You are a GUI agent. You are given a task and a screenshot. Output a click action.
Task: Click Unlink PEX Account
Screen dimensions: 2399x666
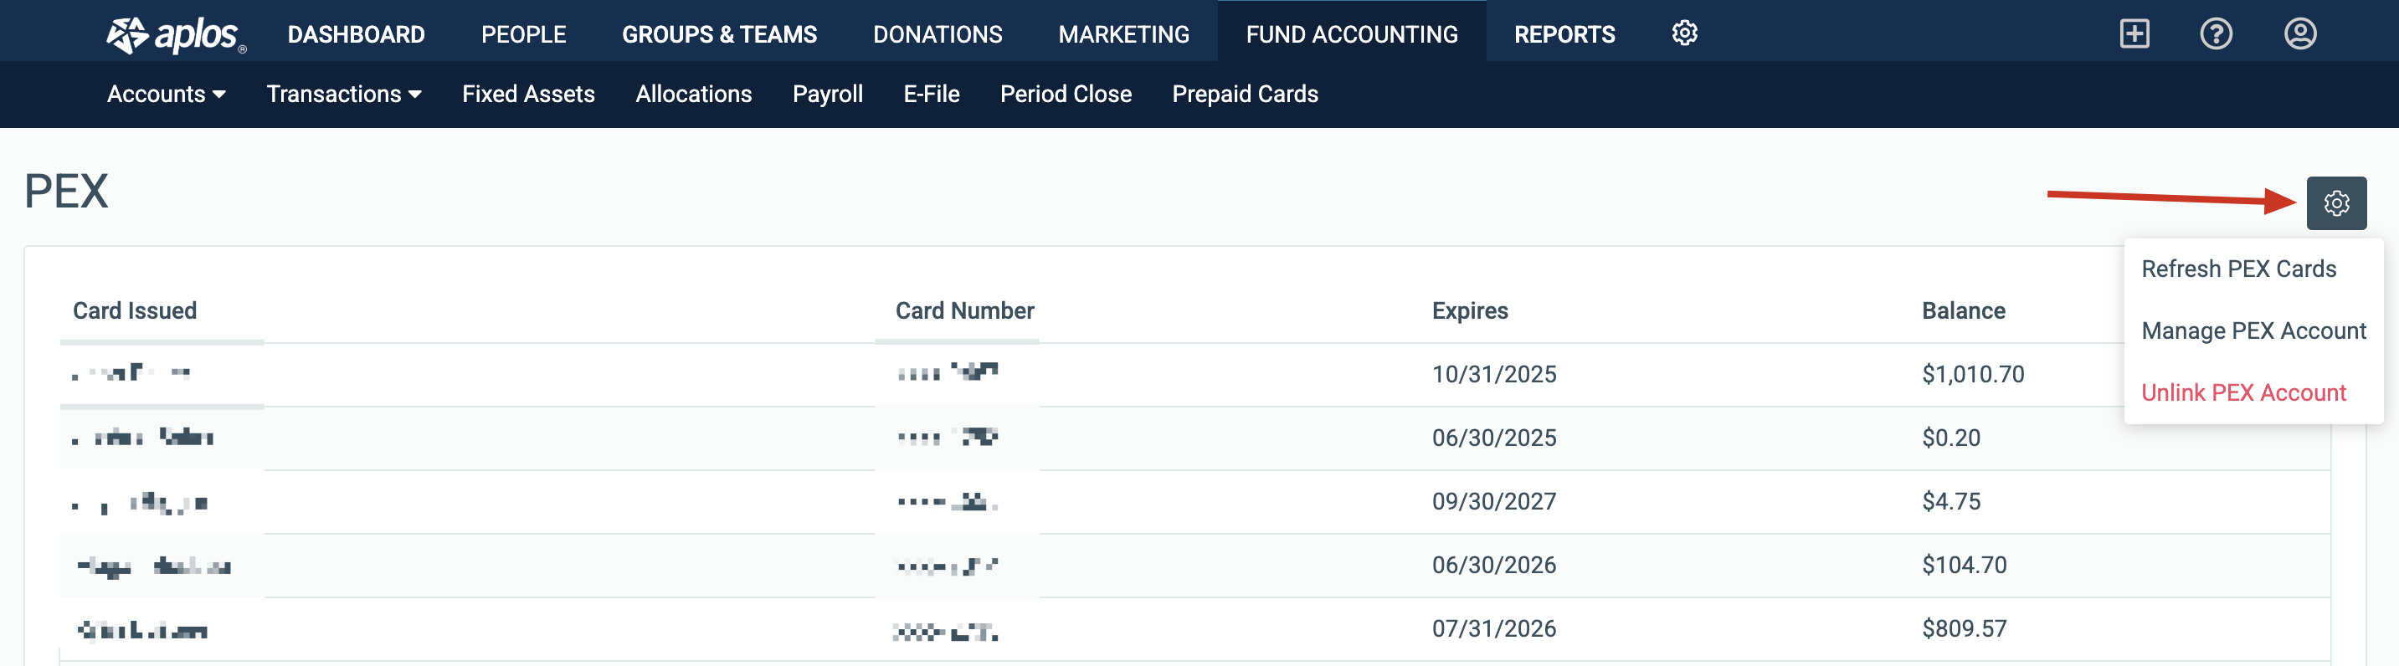pyautogui.click(x=2242, y=393)
